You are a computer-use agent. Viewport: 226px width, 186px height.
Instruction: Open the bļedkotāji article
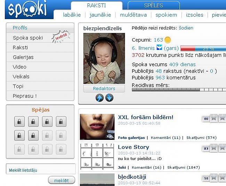pos(132,177)
